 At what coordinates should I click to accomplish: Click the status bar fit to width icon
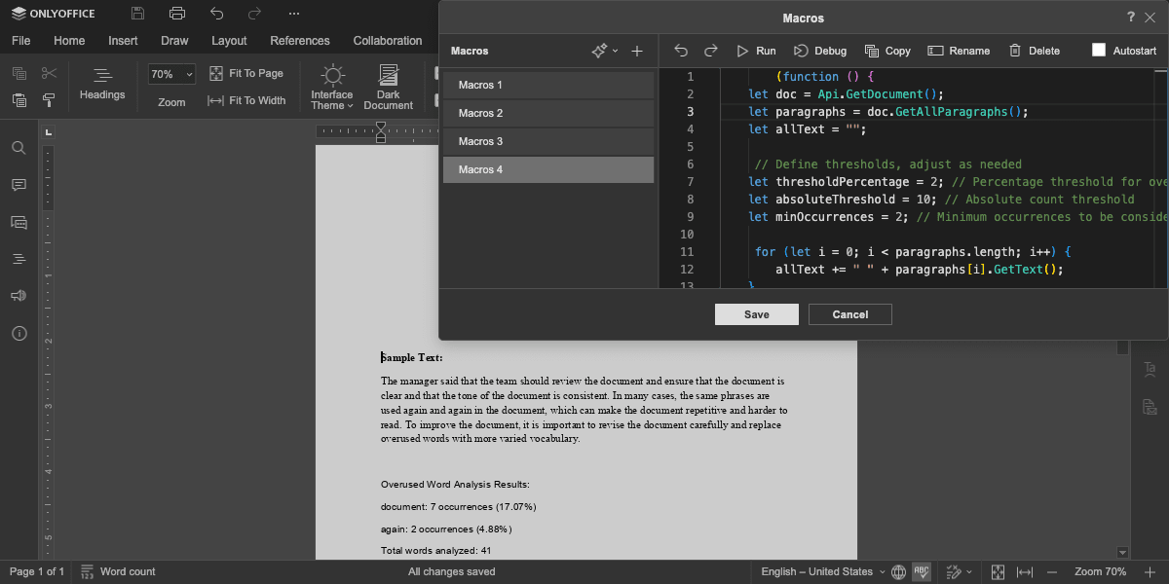[1025, 571]
